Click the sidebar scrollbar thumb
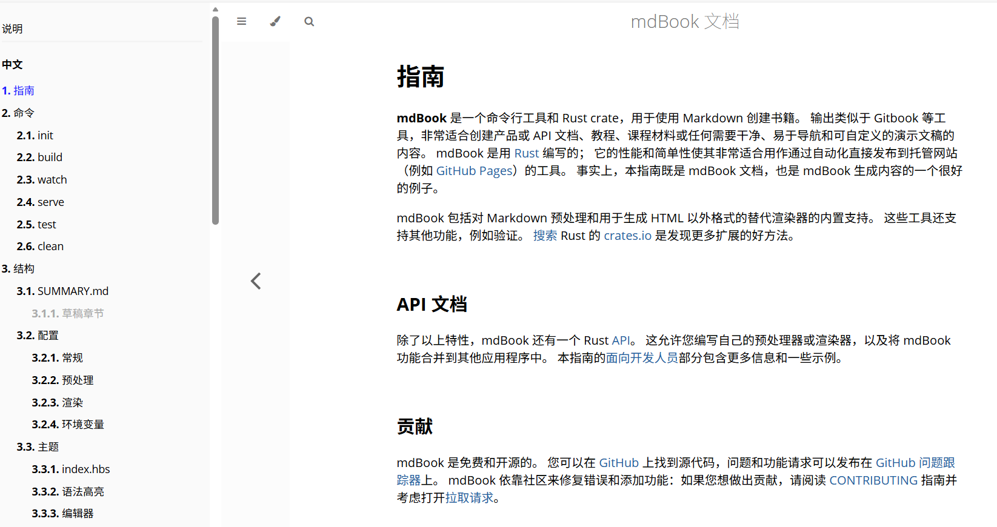Image resolution: width=997 pixels, height=527 pixels. [215, 120]
